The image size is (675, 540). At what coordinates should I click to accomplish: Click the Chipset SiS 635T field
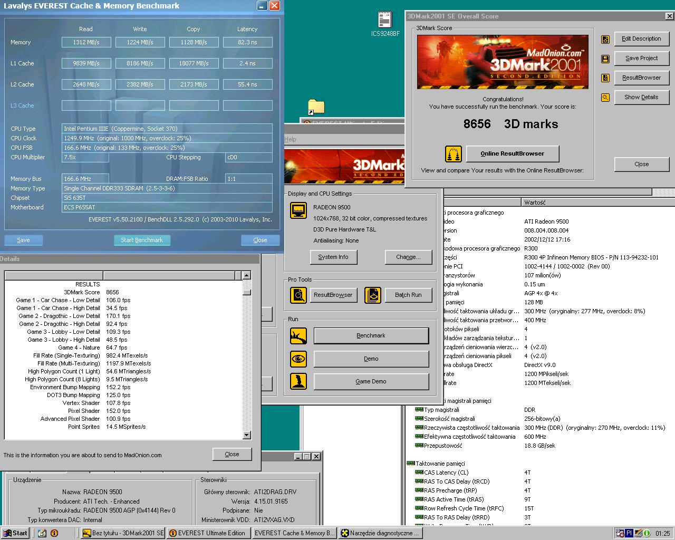[167, 198]
